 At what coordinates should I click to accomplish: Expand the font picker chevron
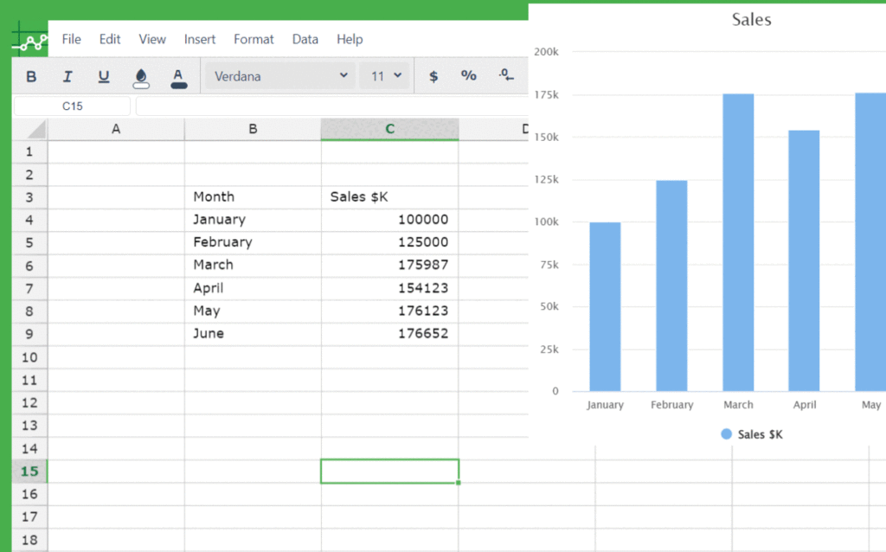(x=345, y=76)
